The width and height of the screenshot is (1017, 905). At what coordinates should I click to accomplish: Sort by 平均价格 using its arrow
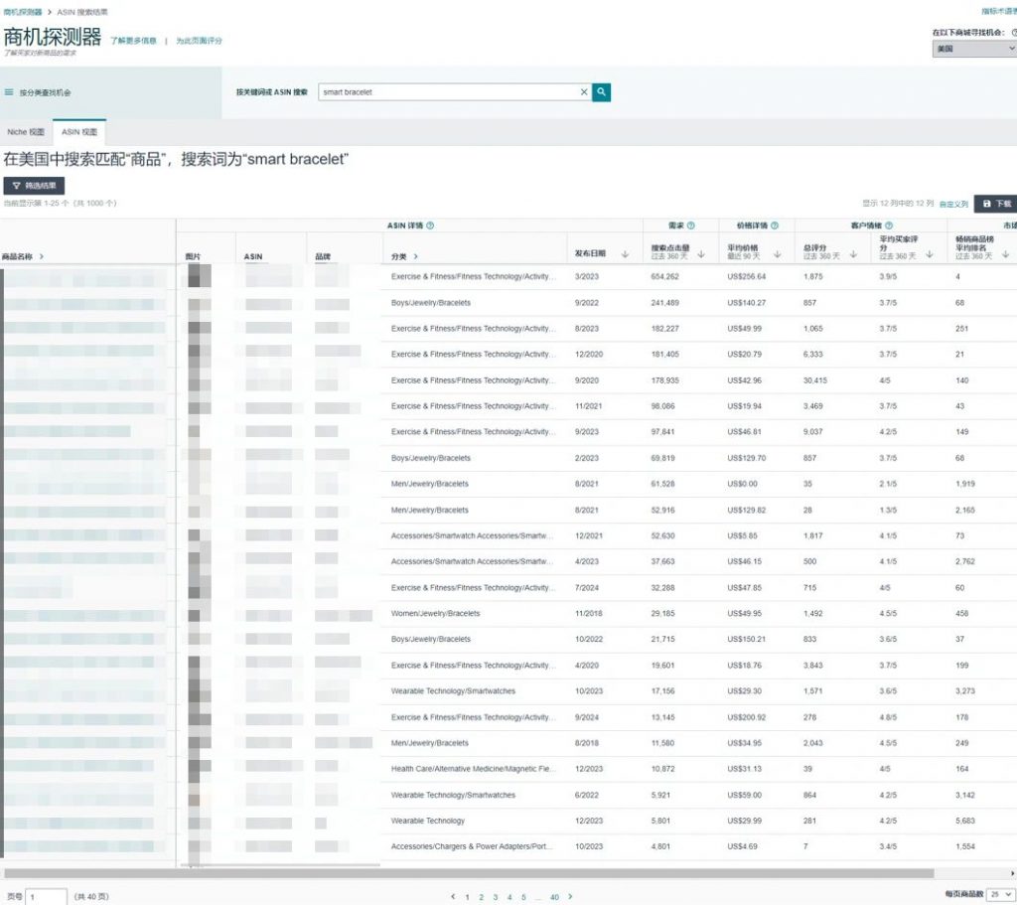pyautogui.click(x=777, y=254)
